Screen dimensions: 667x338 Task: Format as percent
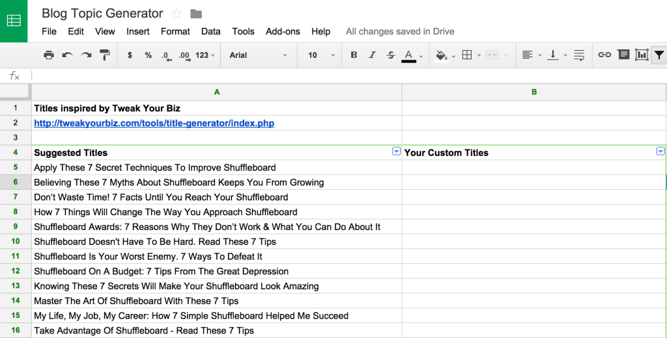coord(148,55)
